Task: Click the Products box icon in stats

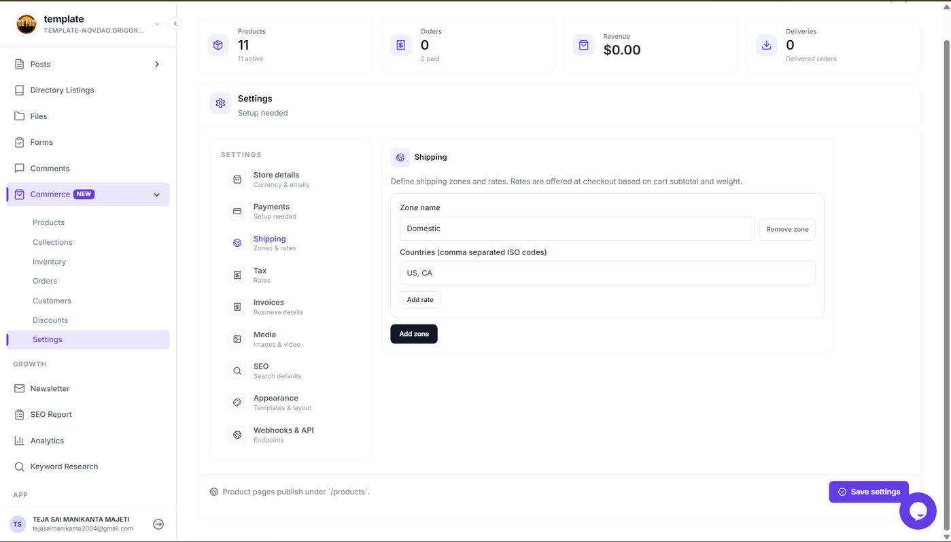Action: 218,45
